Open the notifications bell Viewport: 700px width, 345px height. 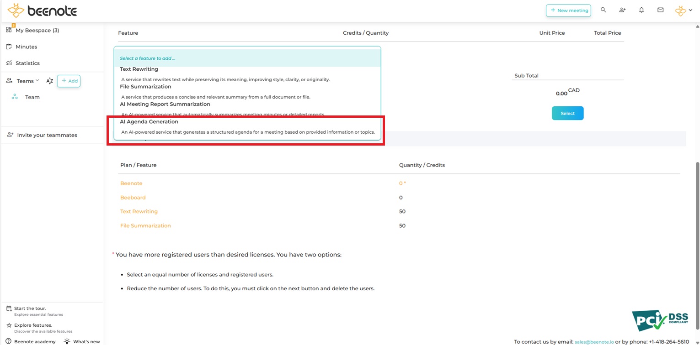pyautogui.click(x=641, y=10)
